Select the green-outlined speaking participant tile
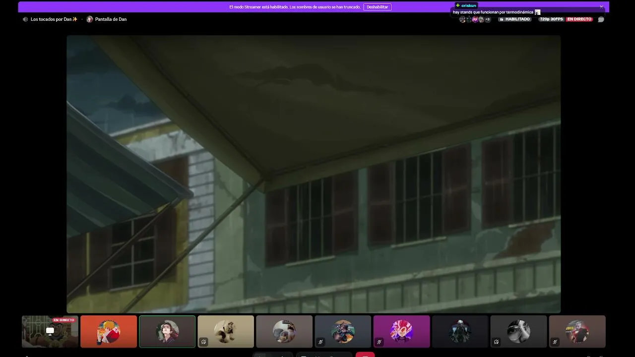The image size is (635, 357). (x=167, y=331)
